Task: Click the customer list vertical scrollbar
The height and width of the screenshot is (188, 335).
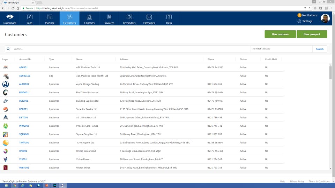Action: 330,72
